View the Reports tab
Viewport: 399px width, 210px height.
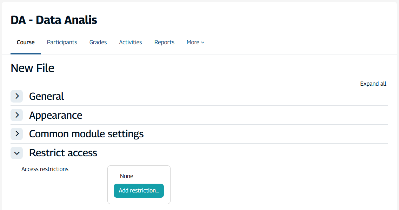[x=164, y=42]
